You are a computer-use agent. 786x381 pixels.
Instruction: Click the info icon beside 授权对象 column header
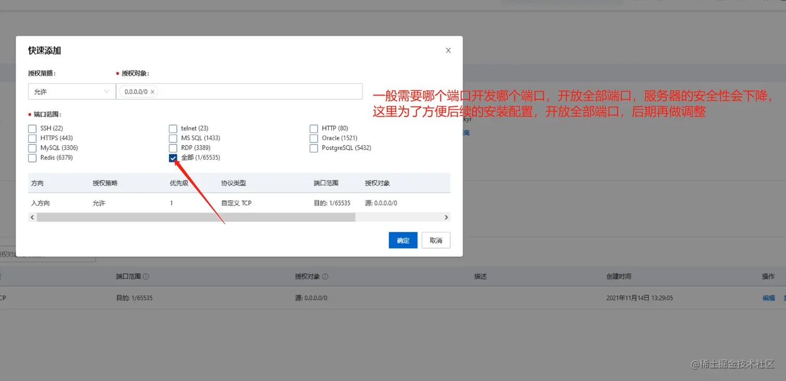(x=326, y=276)
